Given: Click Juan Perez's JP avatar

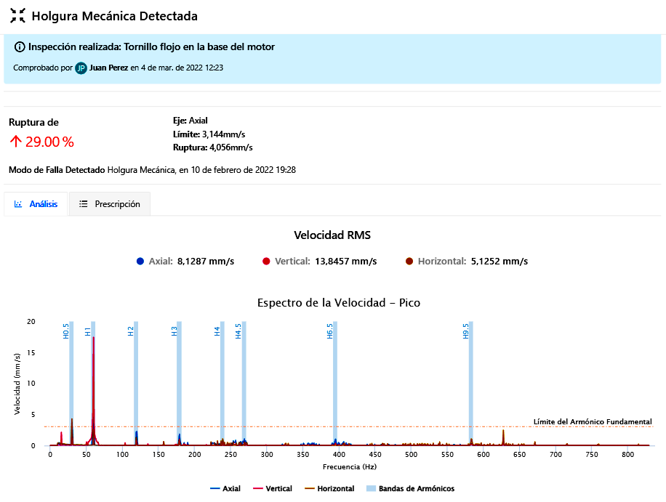Looking at the screenshot, I should point(81,68).
